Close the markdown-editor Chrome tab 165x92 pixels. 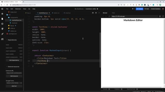(x=20, y=2)
